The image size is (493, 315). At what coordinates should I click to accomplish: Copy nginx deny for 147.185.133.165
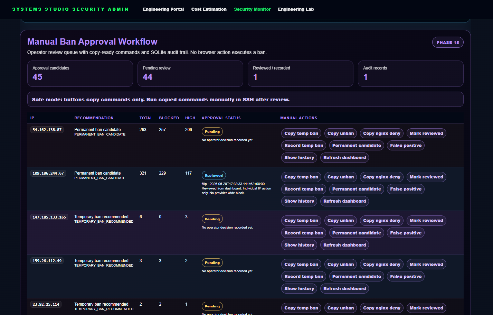(382, 221)
